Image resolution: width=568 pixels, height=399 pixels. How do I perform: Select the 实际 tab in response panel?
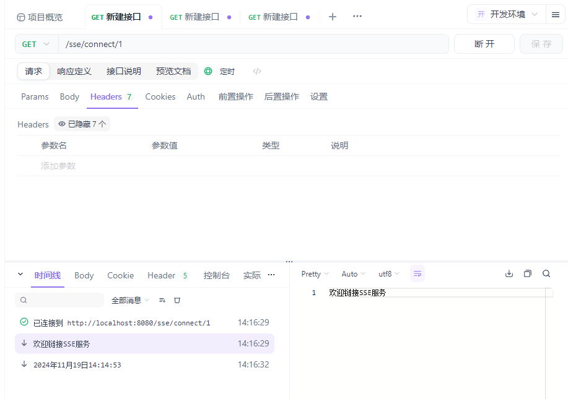tap(251, 276)
